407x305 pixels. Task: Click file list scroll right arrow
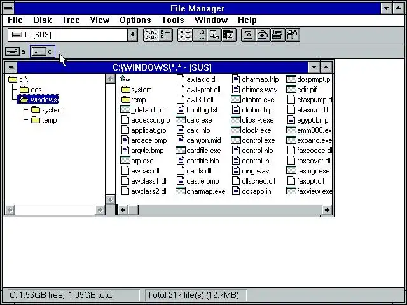[327, 210]
